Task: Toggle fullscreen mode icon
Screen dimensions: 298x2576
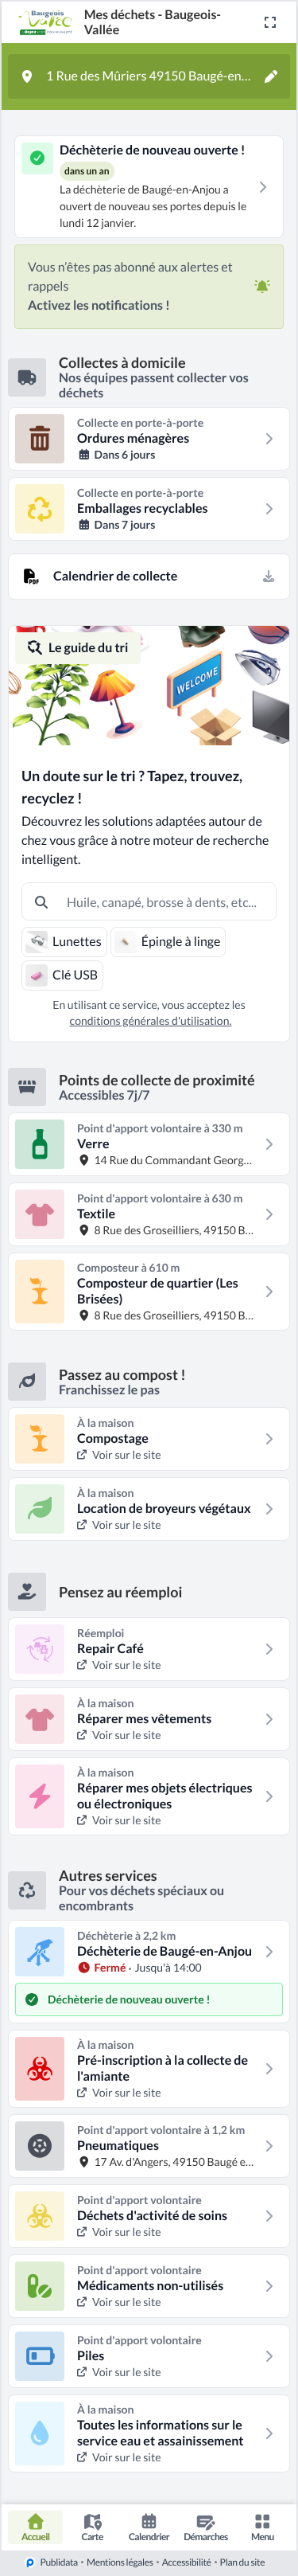Action: click(x=270, y=22)
